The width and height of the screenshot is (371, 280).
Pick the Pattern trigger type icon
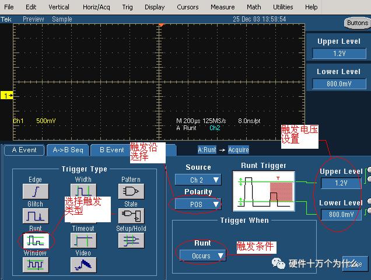tap(131, 191)
